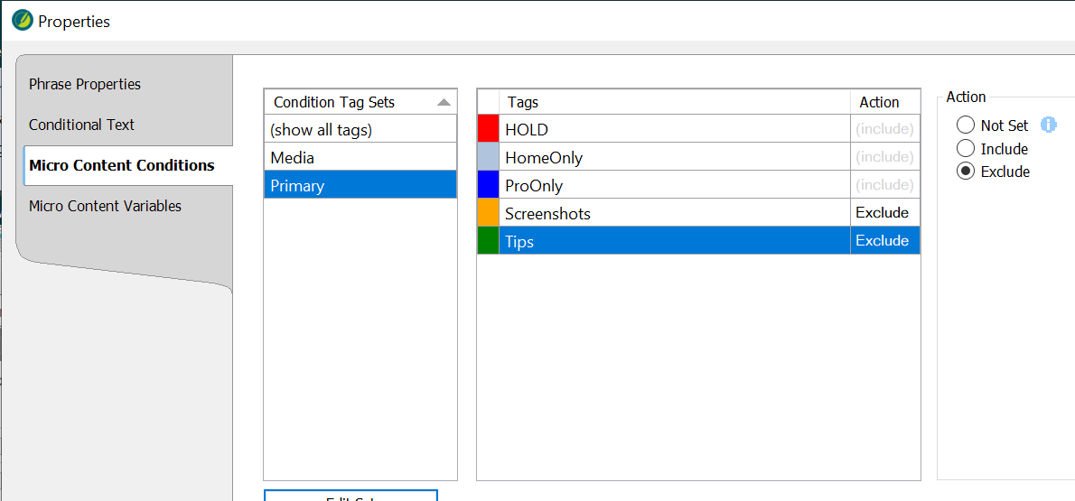Select the Not Set radio button
The height and width of the screenshot is (501, 1075).
click(x=966, y=125)
